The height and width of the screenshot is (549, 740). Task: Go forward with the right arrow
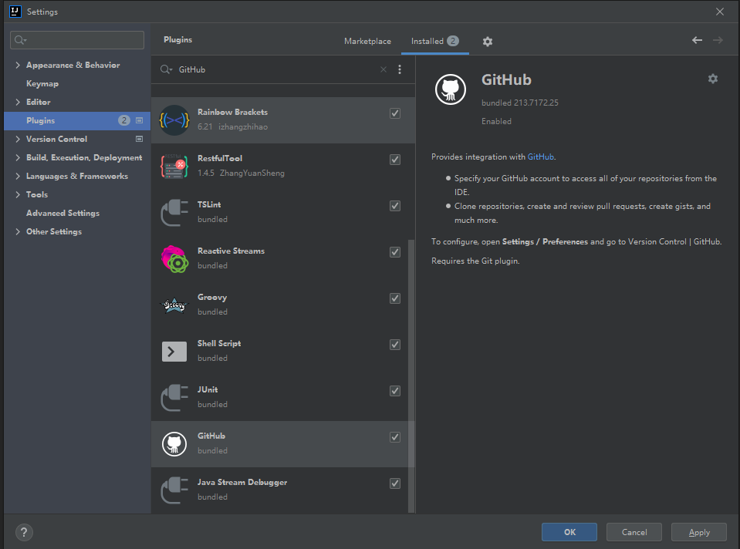718,41
